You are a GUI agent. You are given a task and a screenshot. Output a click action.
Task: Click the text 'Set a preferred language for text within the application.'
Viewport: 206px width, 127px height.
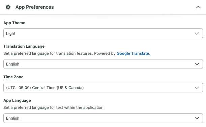click(54, 108)
